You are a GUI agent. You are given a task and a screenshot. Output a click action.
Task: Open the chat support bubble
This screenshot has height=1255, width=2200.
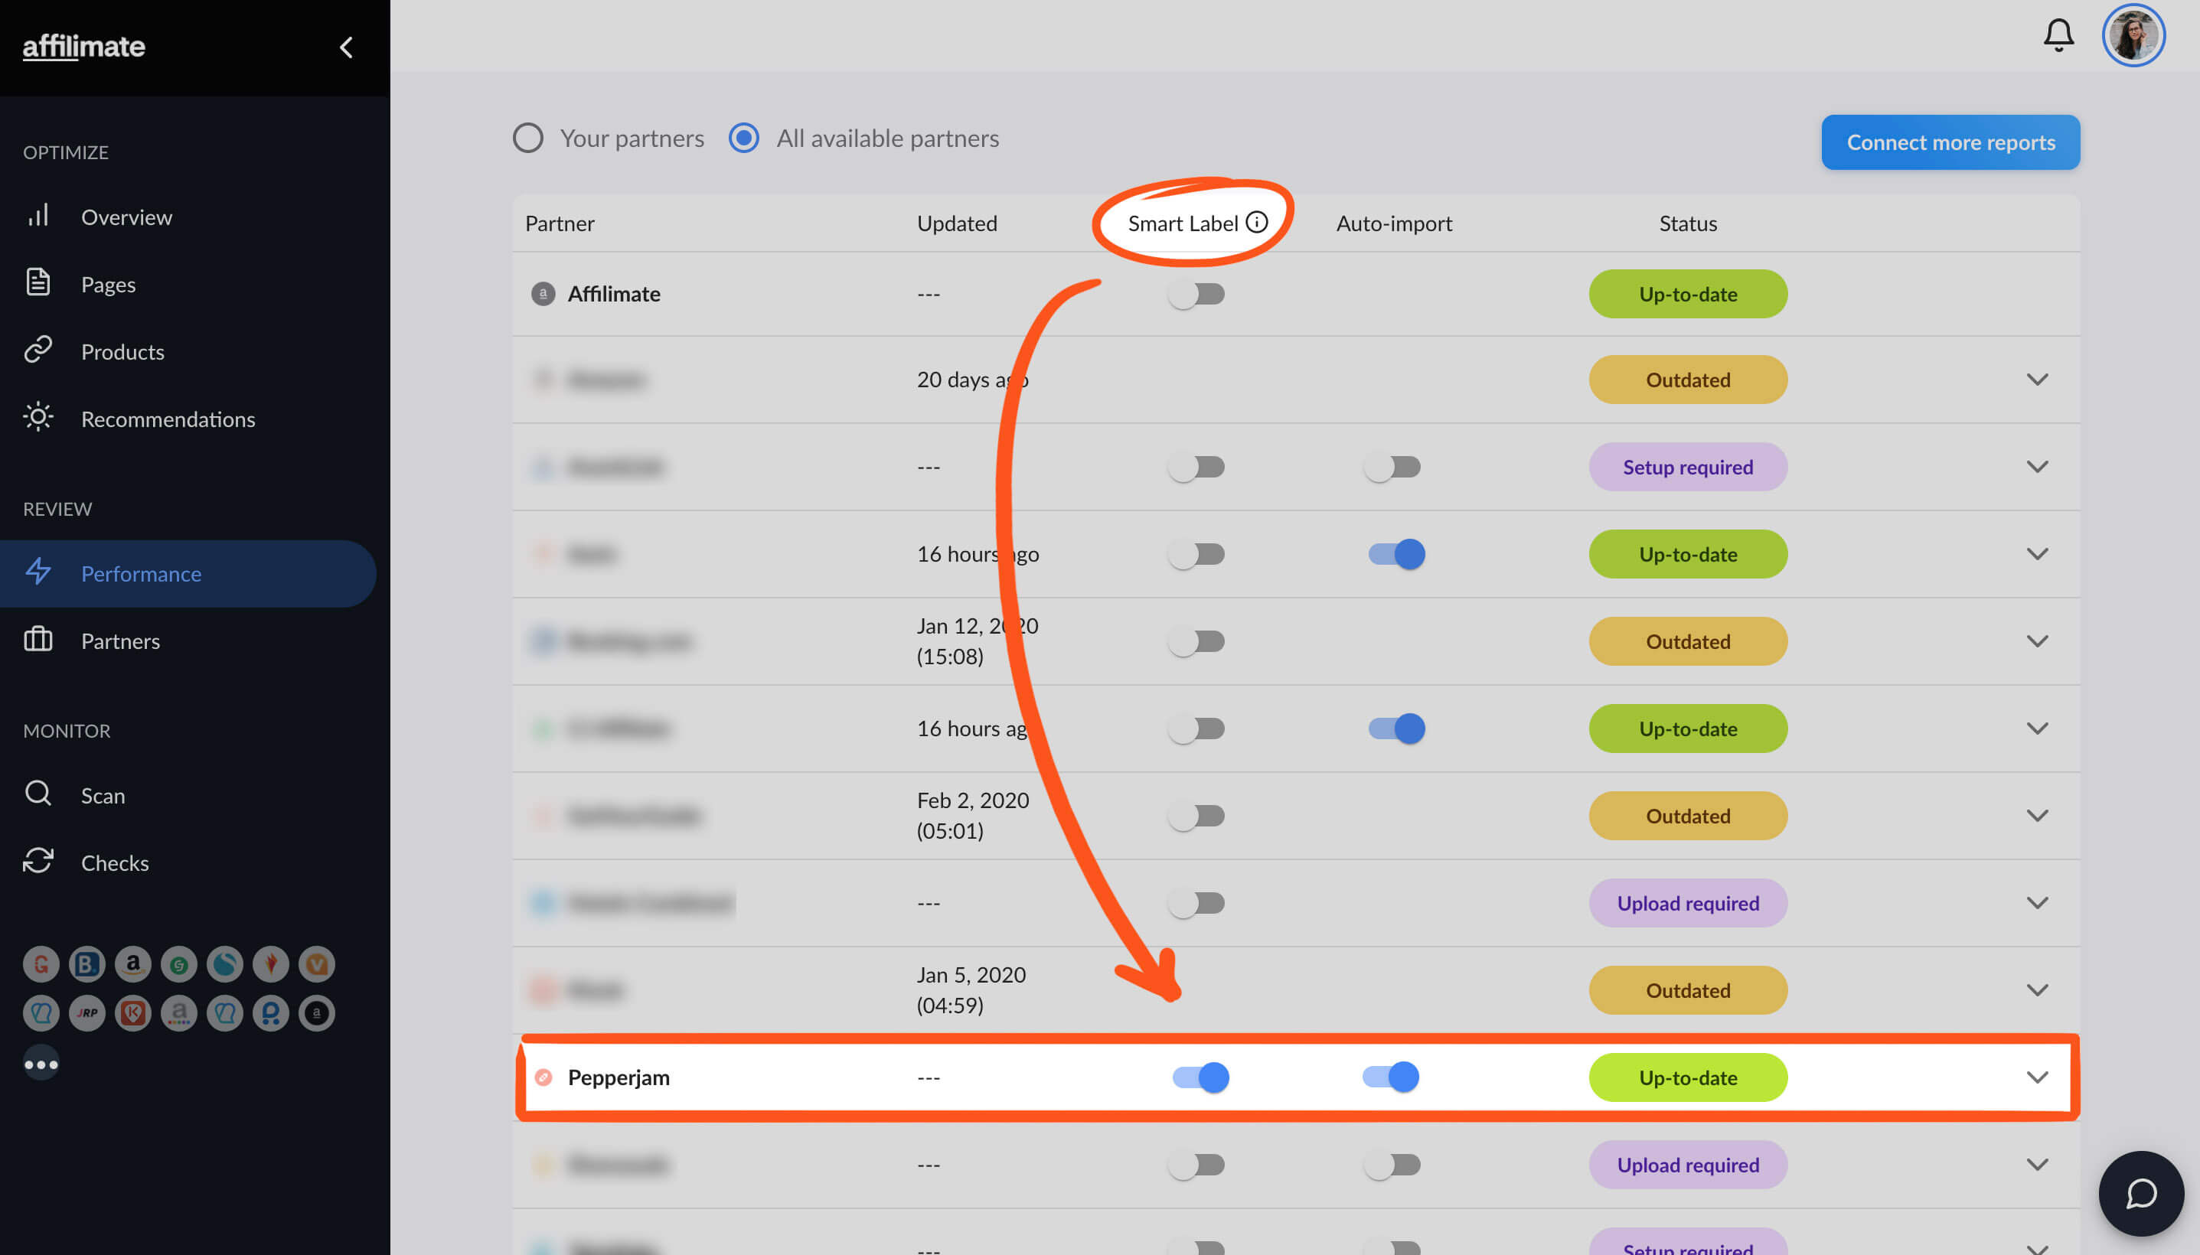coord(2140,1194)
